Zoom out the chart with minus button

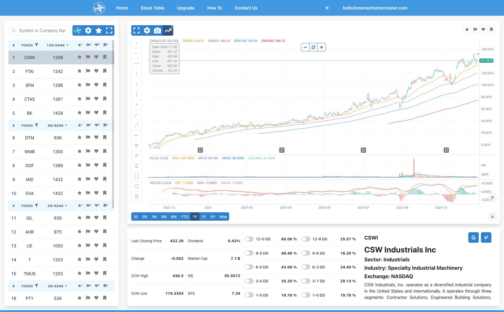(x=305, y=47)
